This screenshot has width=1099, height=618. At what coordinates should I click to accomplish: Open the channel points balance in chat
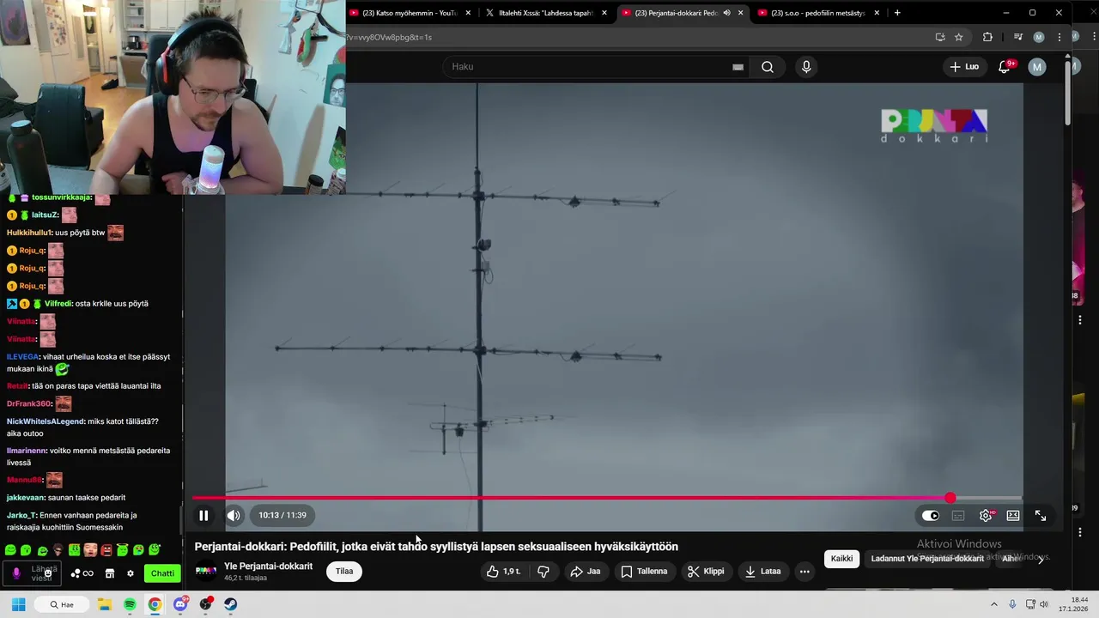pos(83,573)
